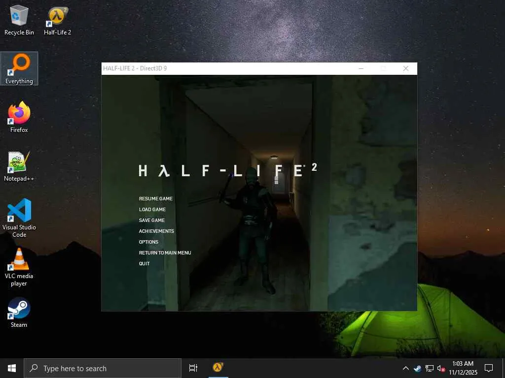This screenshot has width=505, height=378.
Task: Select the Firefox desktop icon
Action: 19,117
